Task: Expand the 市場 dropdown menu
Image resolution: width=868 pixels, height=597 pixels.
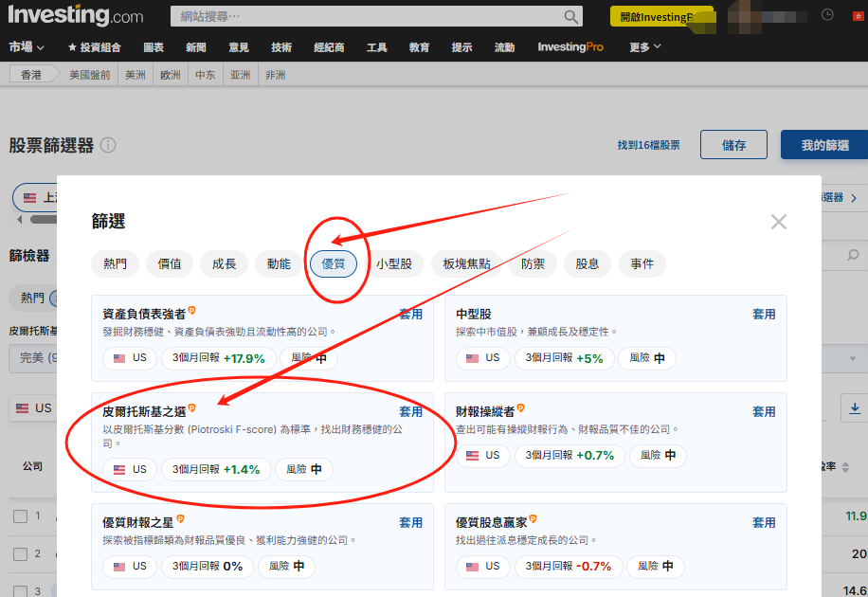Action: [x=26, y=47]
